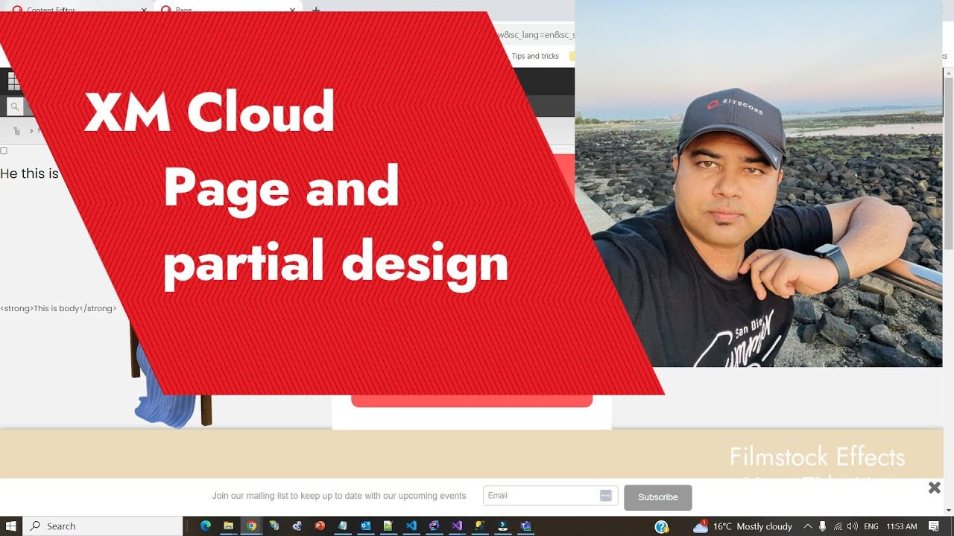Dismiss the mailing list banner with X
954x536 pixels.
tap(934, 488)
